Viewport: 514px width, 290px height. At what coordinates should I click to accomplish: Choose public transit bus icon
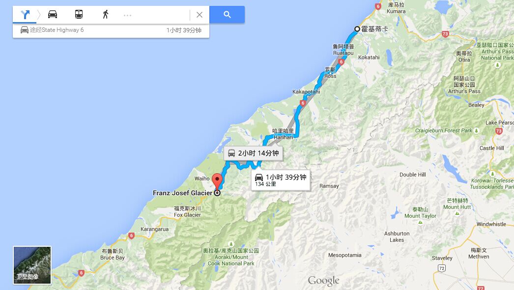[x=79, y=14]
